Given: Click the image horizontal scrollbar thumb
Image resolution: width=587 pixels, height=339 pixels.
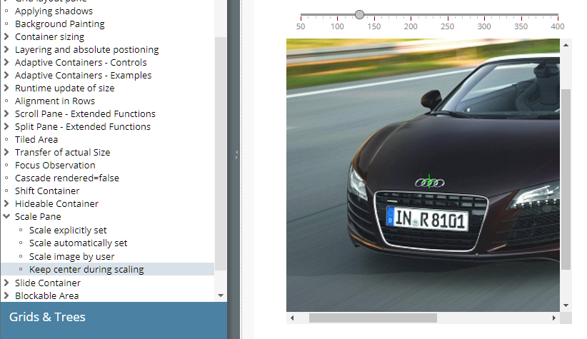Looking at the screenshot, I should 372,318.
